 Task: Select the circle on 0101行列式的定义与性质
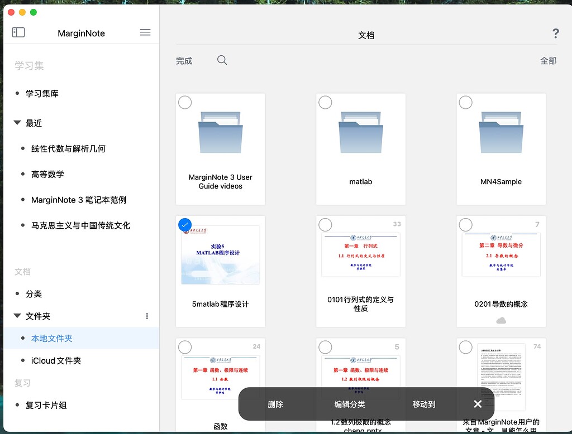click(325, 225)
